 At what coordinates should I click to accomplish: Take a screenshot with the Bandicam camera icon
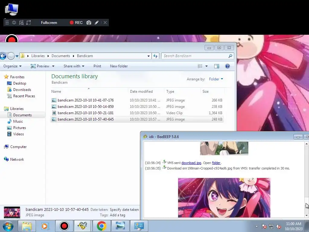click(89, 22)
